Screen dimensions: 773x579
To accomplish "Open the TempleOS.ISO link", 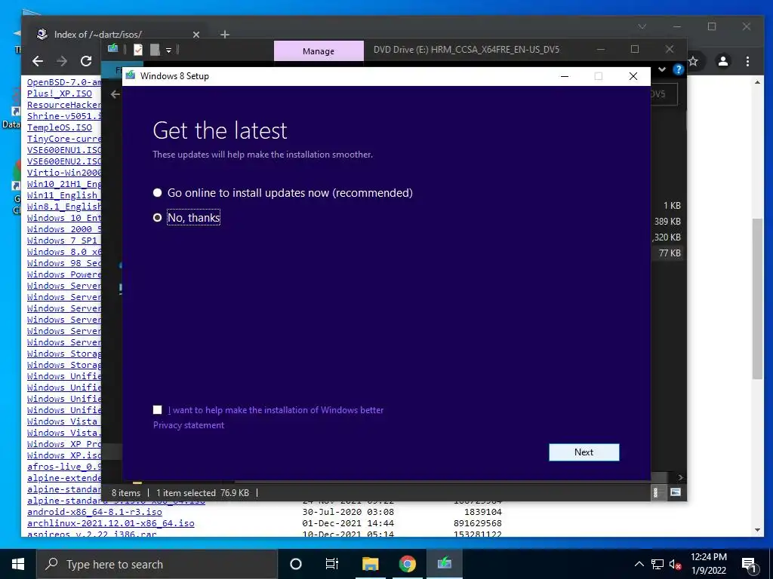I will point(59,127).
